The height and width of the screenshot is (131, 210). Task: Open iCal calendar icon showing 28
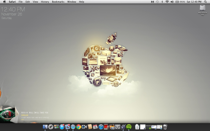point(95,127)
